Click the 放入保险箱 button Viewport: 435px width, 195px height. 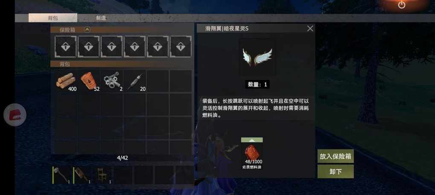[336, 156]
